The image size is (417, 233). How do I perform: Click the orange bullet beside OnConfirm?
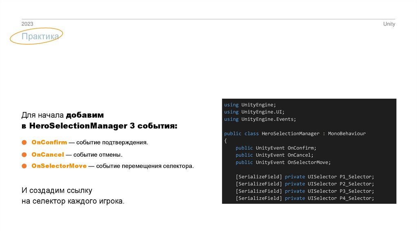[24, 142]
